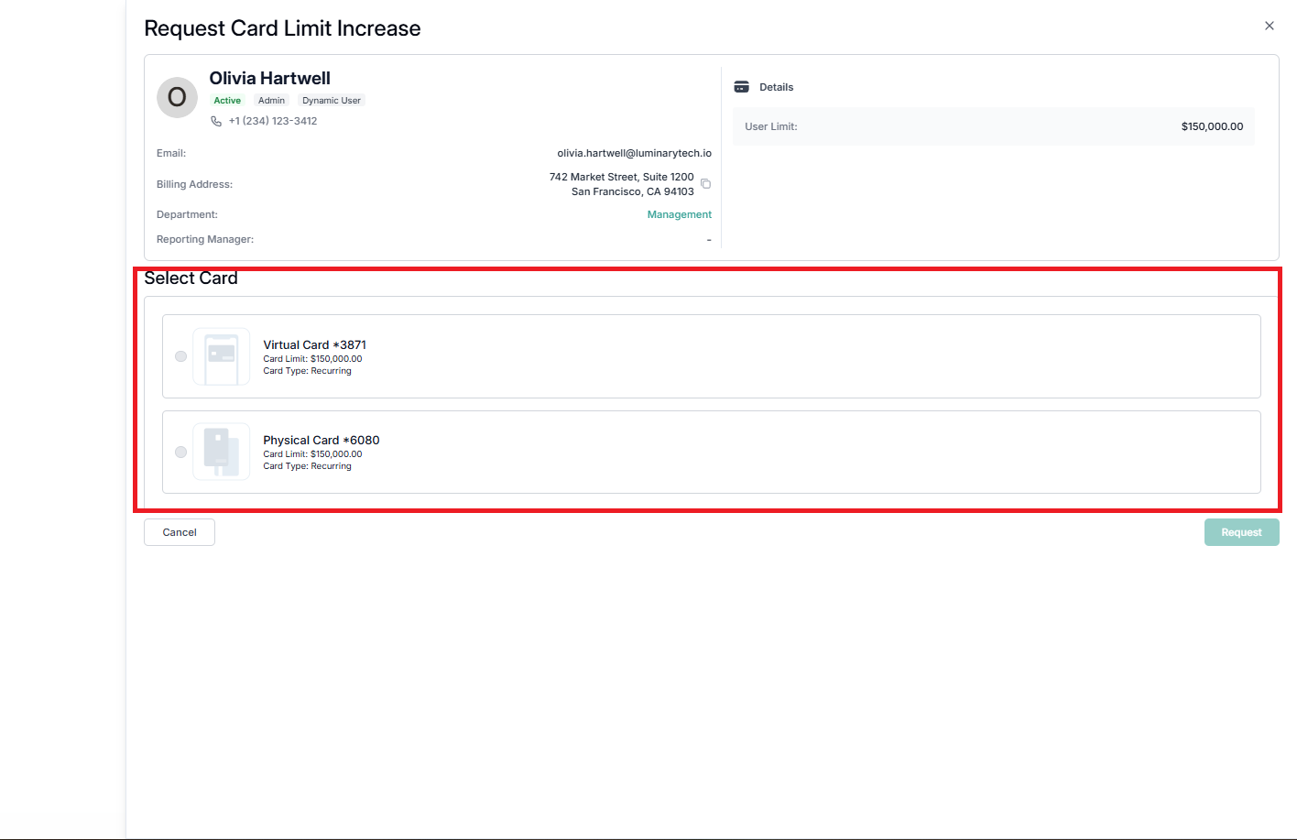The image size is (1297, 840).
Task: Click the phone icon beside the number
Action: pos(216,121)
